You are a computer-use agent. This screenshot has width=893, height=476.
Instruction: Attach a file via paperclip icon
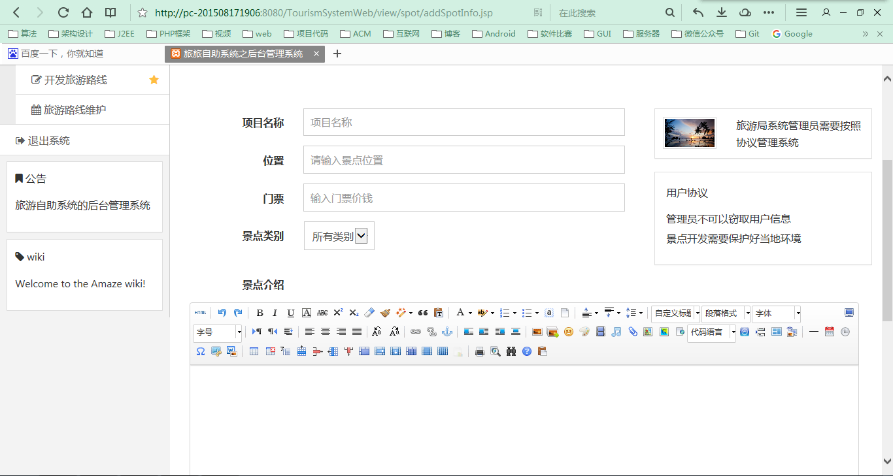click(x=632, y=332)
